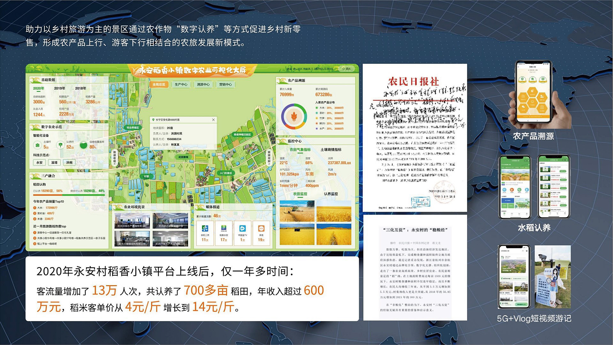Viewport: 613px width, 345px height.
Task: Click the 稻香永安 media icon
Action: pyautogui.click(x=224, y=228)
